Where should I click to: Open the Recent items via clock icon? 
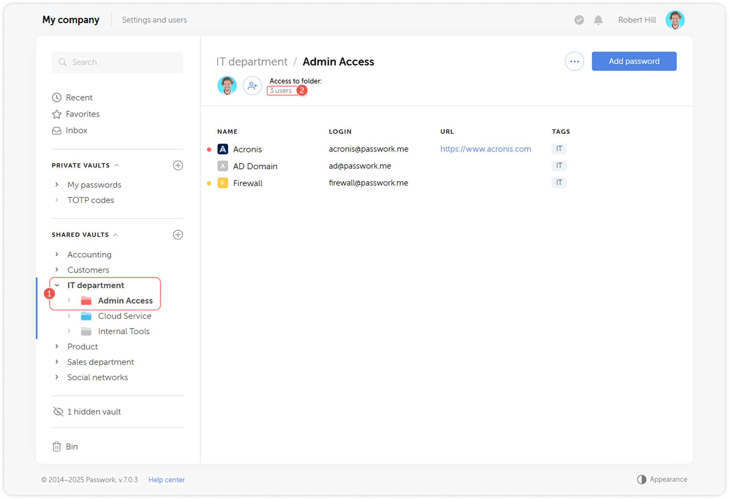click(x=57, y=97)
